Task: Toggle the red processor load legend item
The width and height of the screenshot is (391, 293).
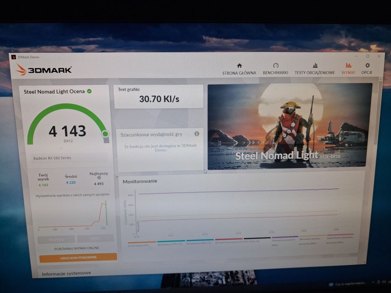Action: pyautogui.click(x=229, y=241)
